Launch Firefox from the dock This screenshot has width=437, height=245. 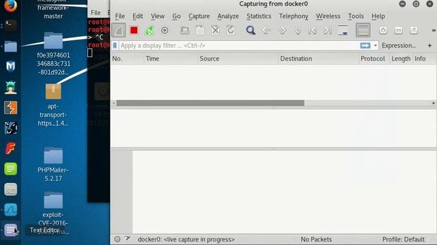click(x=11, y=5)
